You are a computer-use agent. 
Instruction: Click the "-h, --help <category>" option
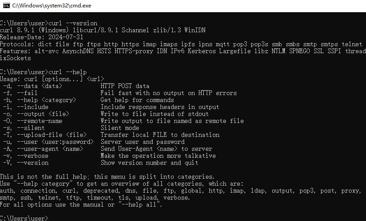coord(38,100)
